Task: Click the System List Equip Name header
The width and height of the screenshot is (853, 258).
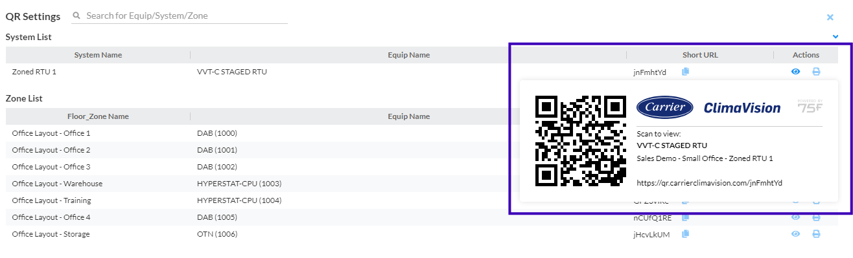Action: pyautogui.click(x=408, y=55)
